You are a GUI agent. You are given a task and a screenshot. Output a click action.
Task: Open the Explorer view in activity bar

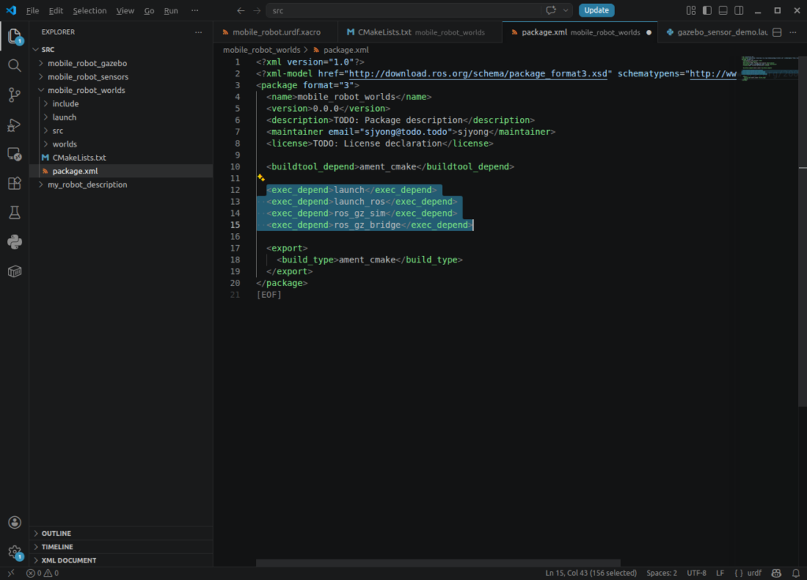pos(14,36)
